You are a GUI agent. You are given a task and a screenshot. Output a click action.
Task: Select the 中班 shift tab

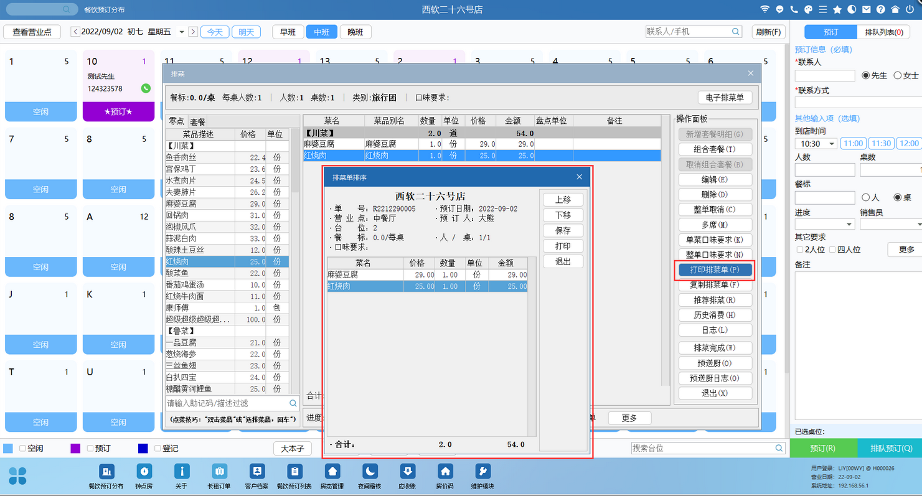[321, 32]
